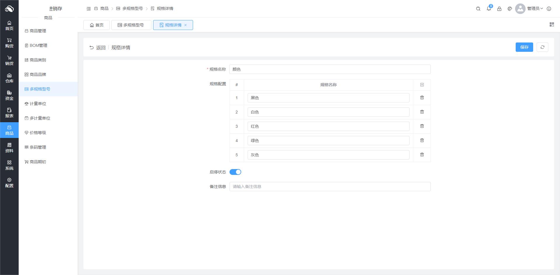560x275 pixels.
Task: Click the refresh icon beside 保存
Action: (542, 47)
